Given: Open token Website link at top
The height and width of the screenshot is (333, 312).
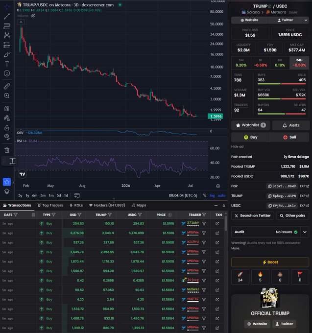Looking at the screenshot, I should [250, 20].
